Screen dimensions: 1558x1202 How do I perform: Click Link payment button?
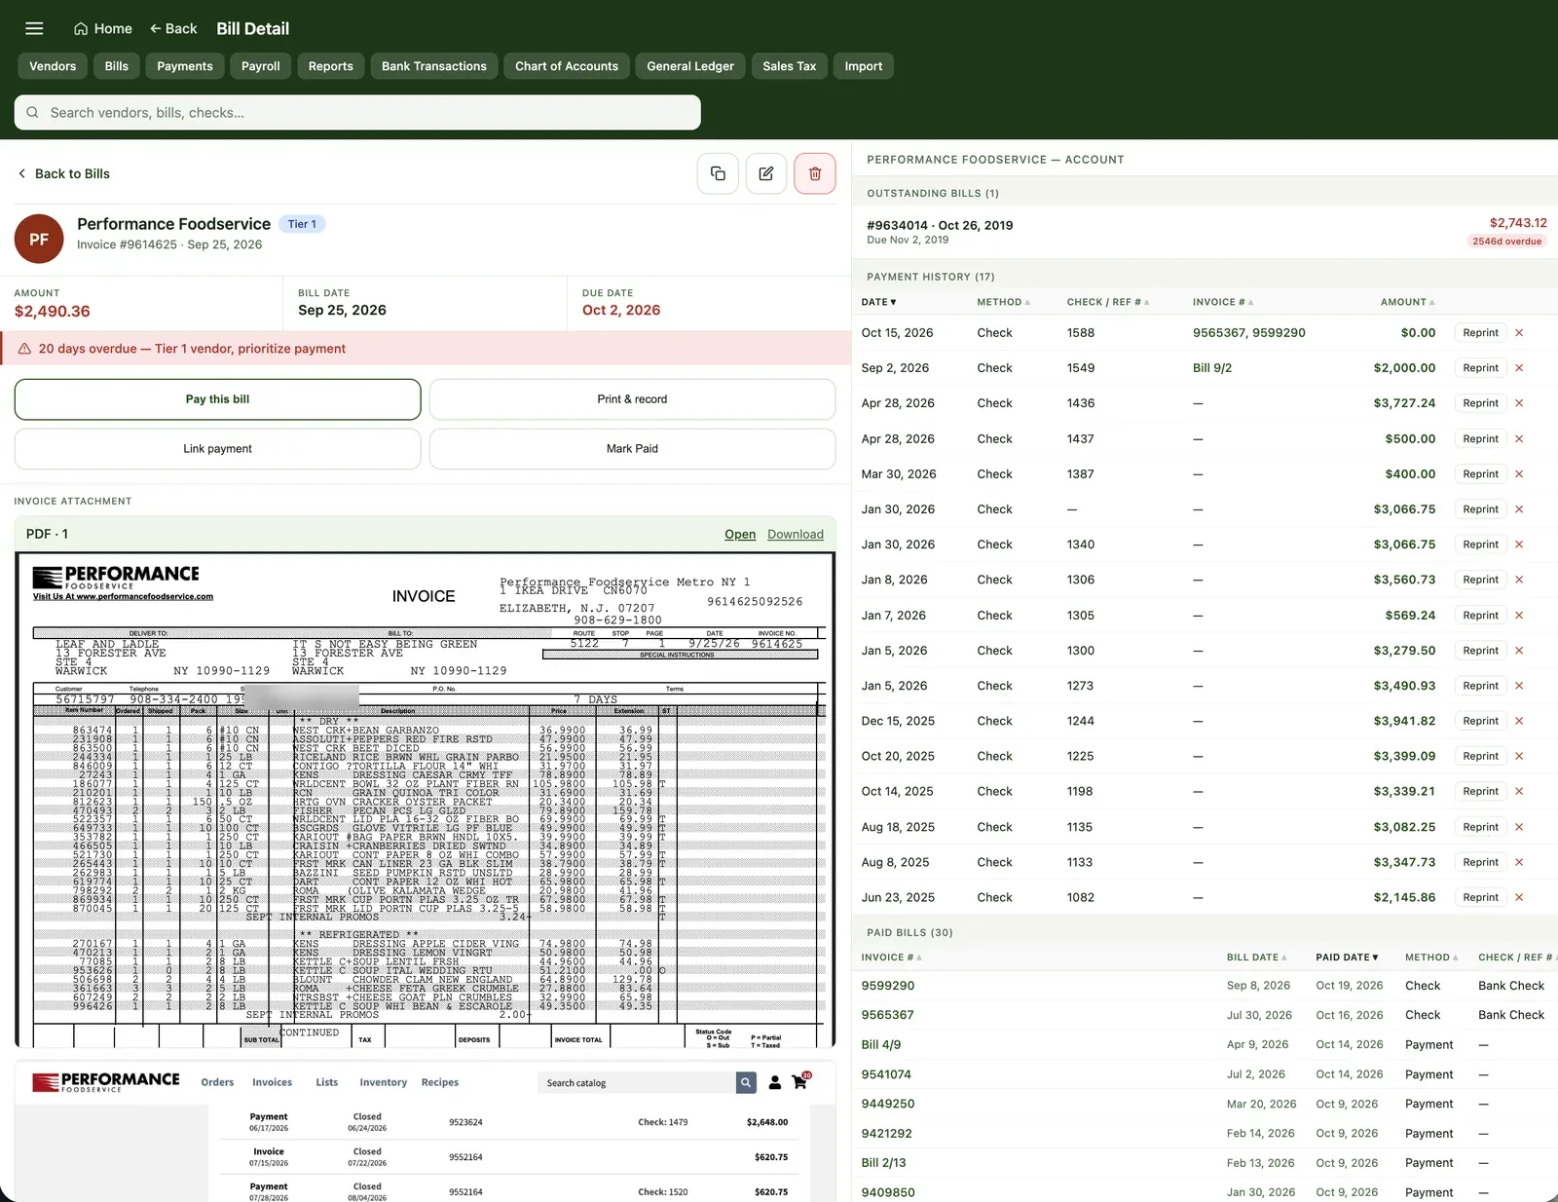click(x=217, y=449)
